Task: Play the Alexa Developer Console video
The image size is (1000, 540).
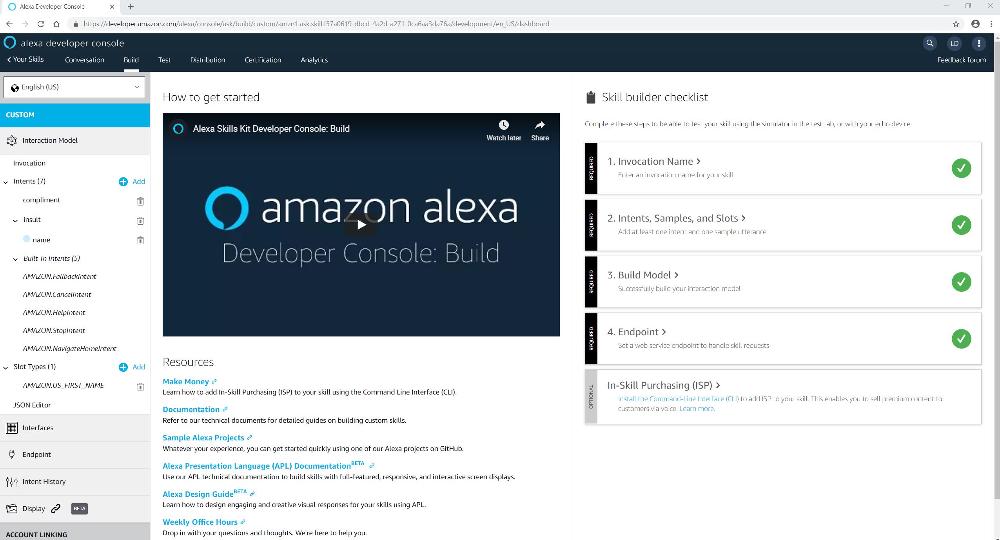Action: [x=361, y=224]
